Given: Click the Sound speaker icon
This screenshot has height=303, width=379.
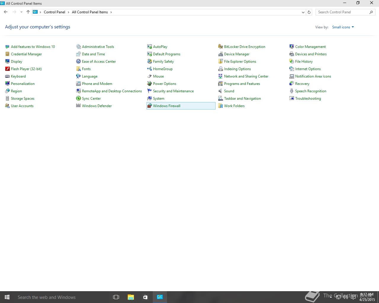Looking at the screenshot, I should click(221, 91).
